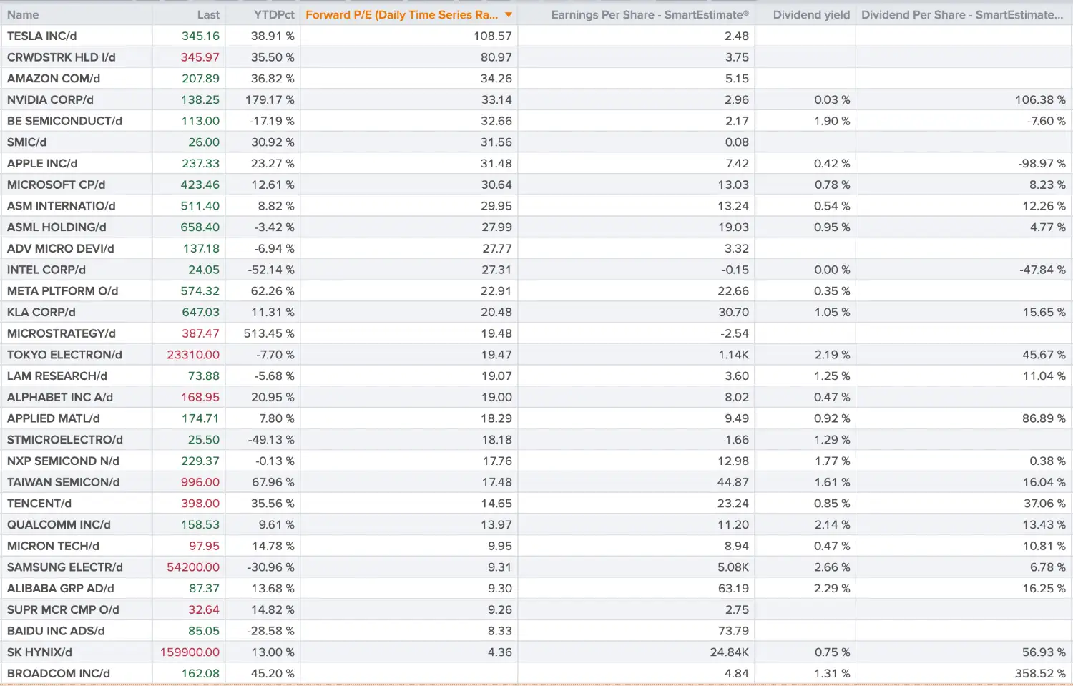Click SK Hynix's last price 159900.00
Image resolution: width=1073 pixels, height=686 pixels.
pyautogui.click(x=190, y=652)
